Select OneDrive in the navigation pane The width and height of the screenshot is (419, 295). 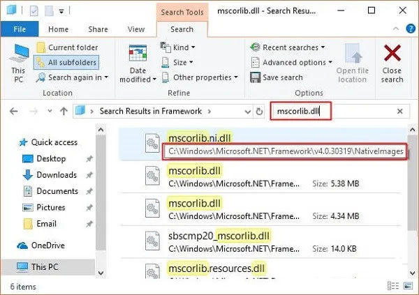coord(48,245)
